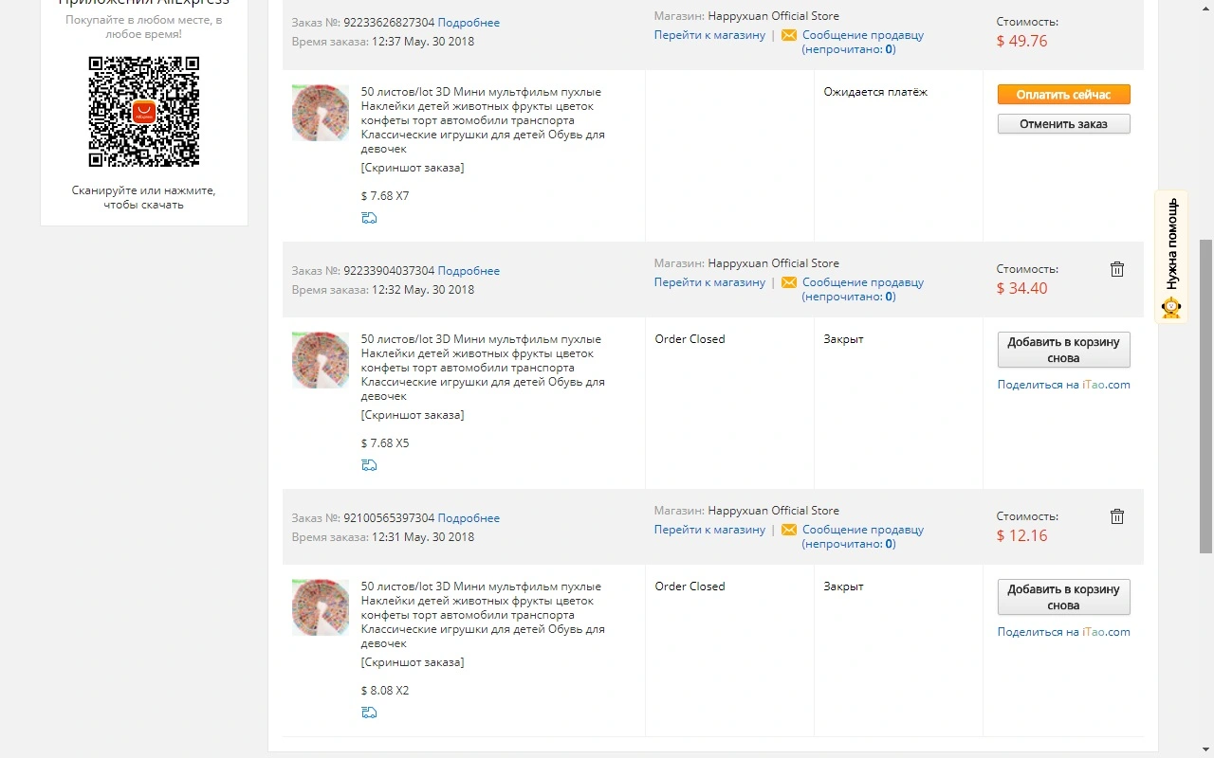The image size is (1214, 758).
Task: Open the Нужна помощь help tab
Action: tap(1172, 257)
